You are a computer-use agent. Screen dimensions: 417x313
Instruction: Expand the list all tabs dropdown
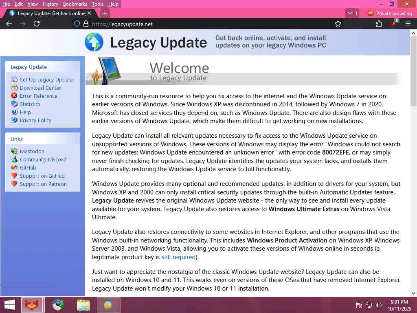click(352, 13)
